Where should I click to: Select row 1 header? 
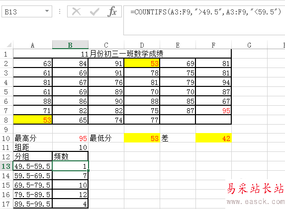pyautogui.click(x=6, y=54)
